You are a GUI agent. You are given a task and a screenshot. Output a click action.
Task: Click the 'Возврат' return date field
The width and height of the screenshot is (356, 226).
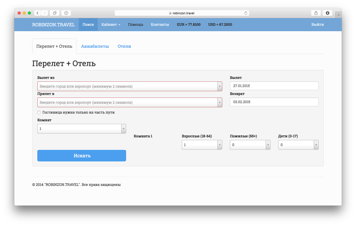[274, 102]
